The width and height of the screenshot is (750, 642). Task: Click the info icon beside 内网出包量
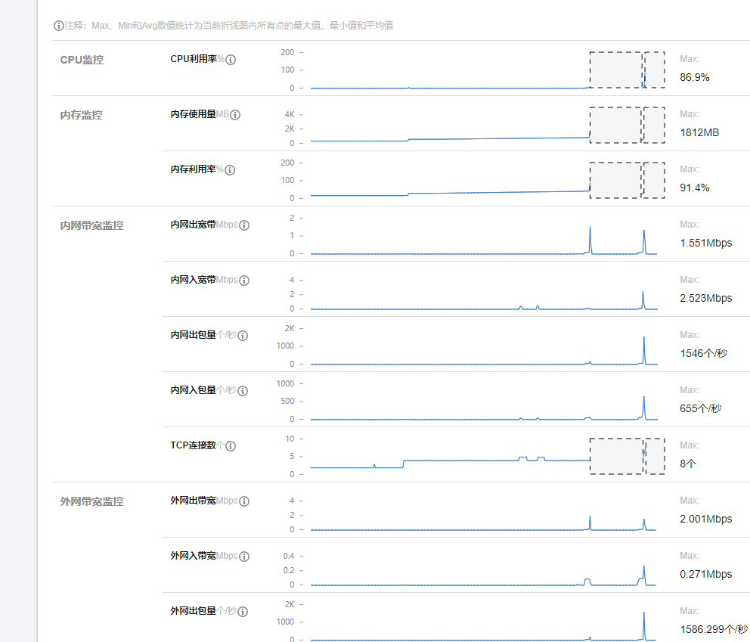pyautogui.click(x=243, y=336)
